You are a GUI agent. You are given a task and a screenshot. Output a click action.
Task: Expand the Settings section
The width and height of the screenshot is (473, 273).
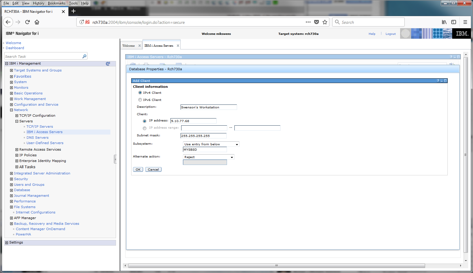(7, 243)
